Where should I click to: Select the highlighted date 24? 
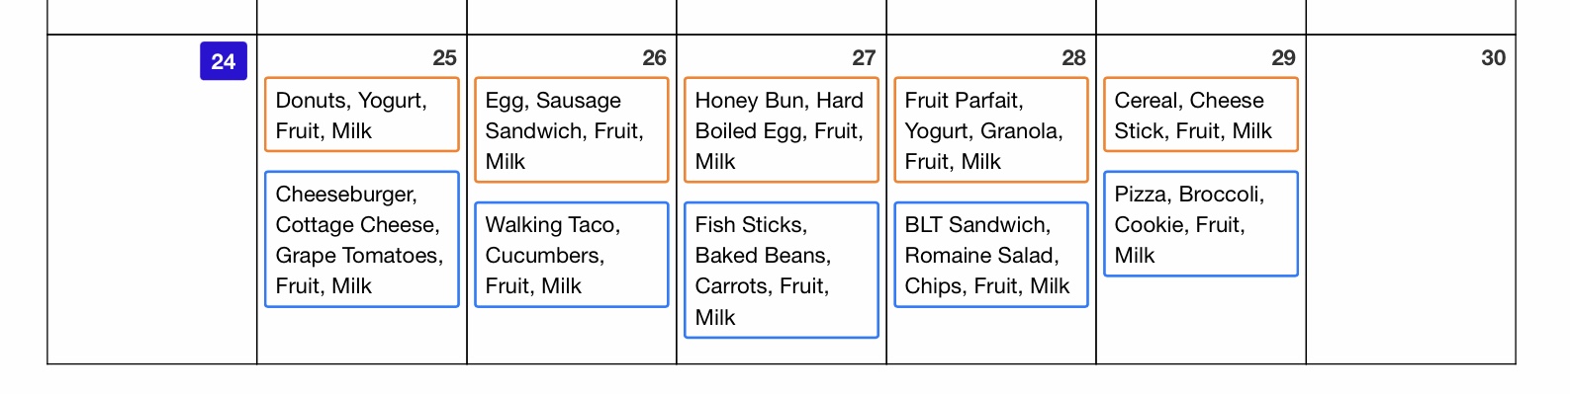224,61
